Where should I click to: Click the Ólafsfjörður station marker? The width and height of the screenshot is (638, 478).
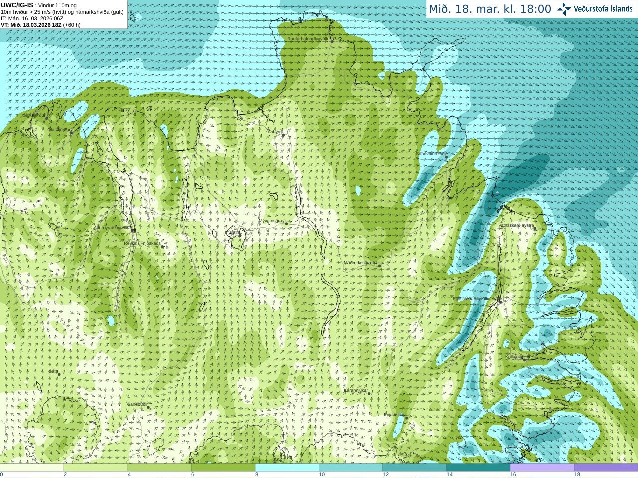72,133
